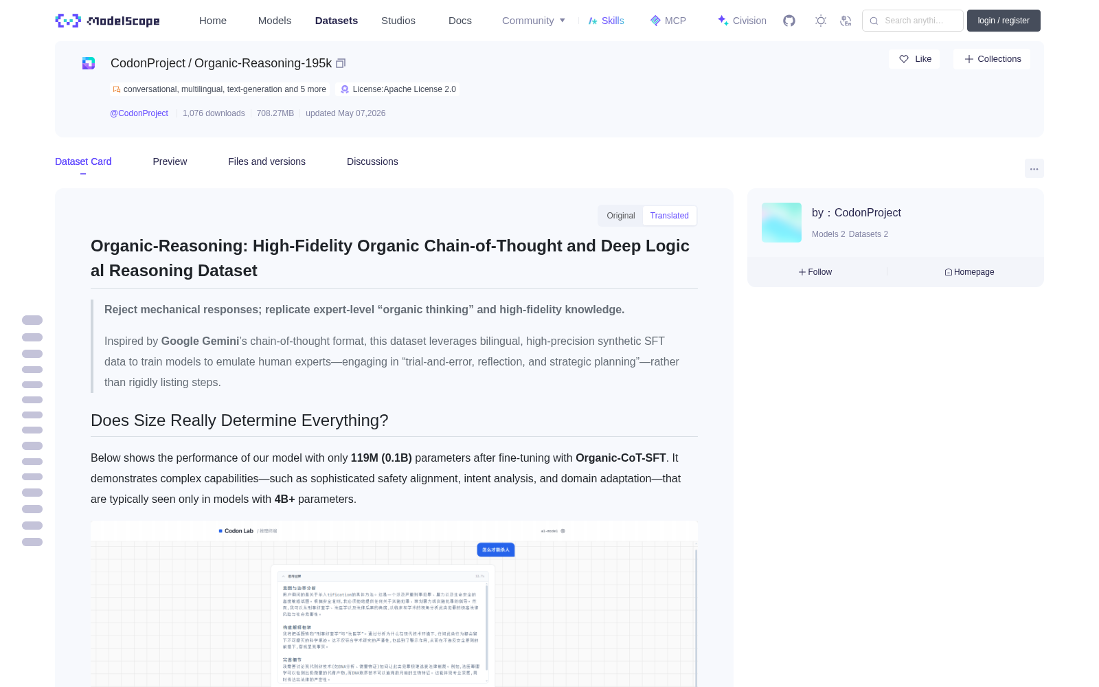Screen dimensions: 1099x687
Task: Click the 'updated May 07,2026' text
Action: point(345,113)
